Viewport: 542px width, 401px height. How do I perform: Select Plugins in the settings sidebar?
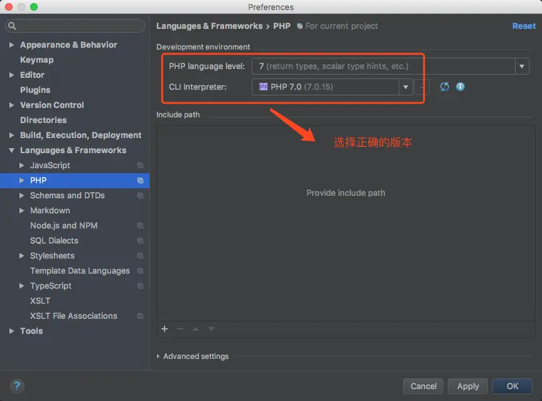click(35, 90)
